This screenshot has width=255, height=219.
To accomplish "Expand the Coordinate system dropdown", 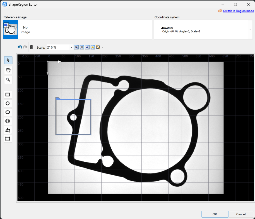I will point(250,29).
